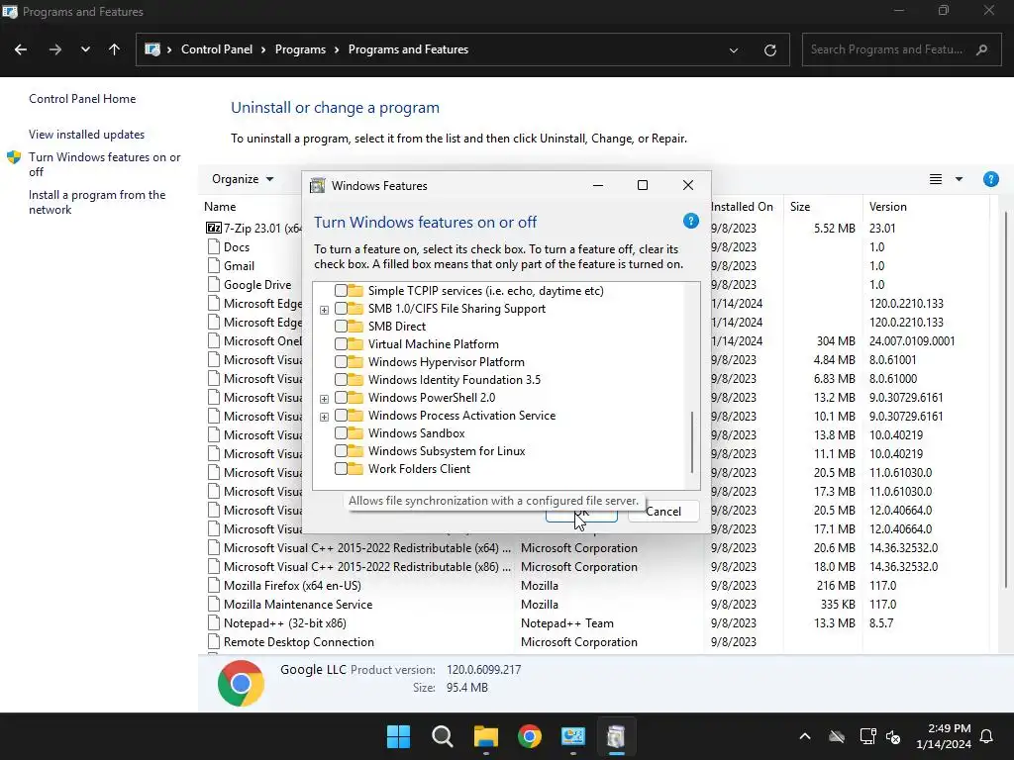The width and height of the screenshot is (1014, 760).
Task: Open the Programs breadcrumb
Action: pos(300,49)
